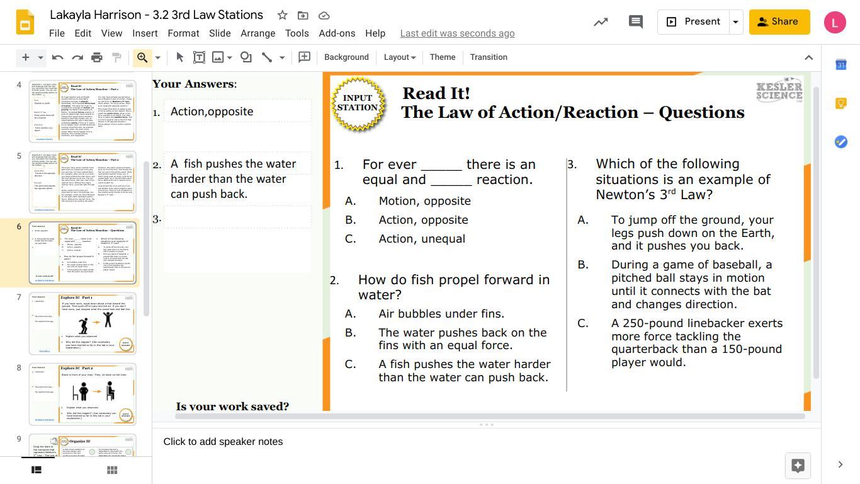Open the activity dashboard trend icon
This screenshot has width=860, height=484.
point(601,22)
